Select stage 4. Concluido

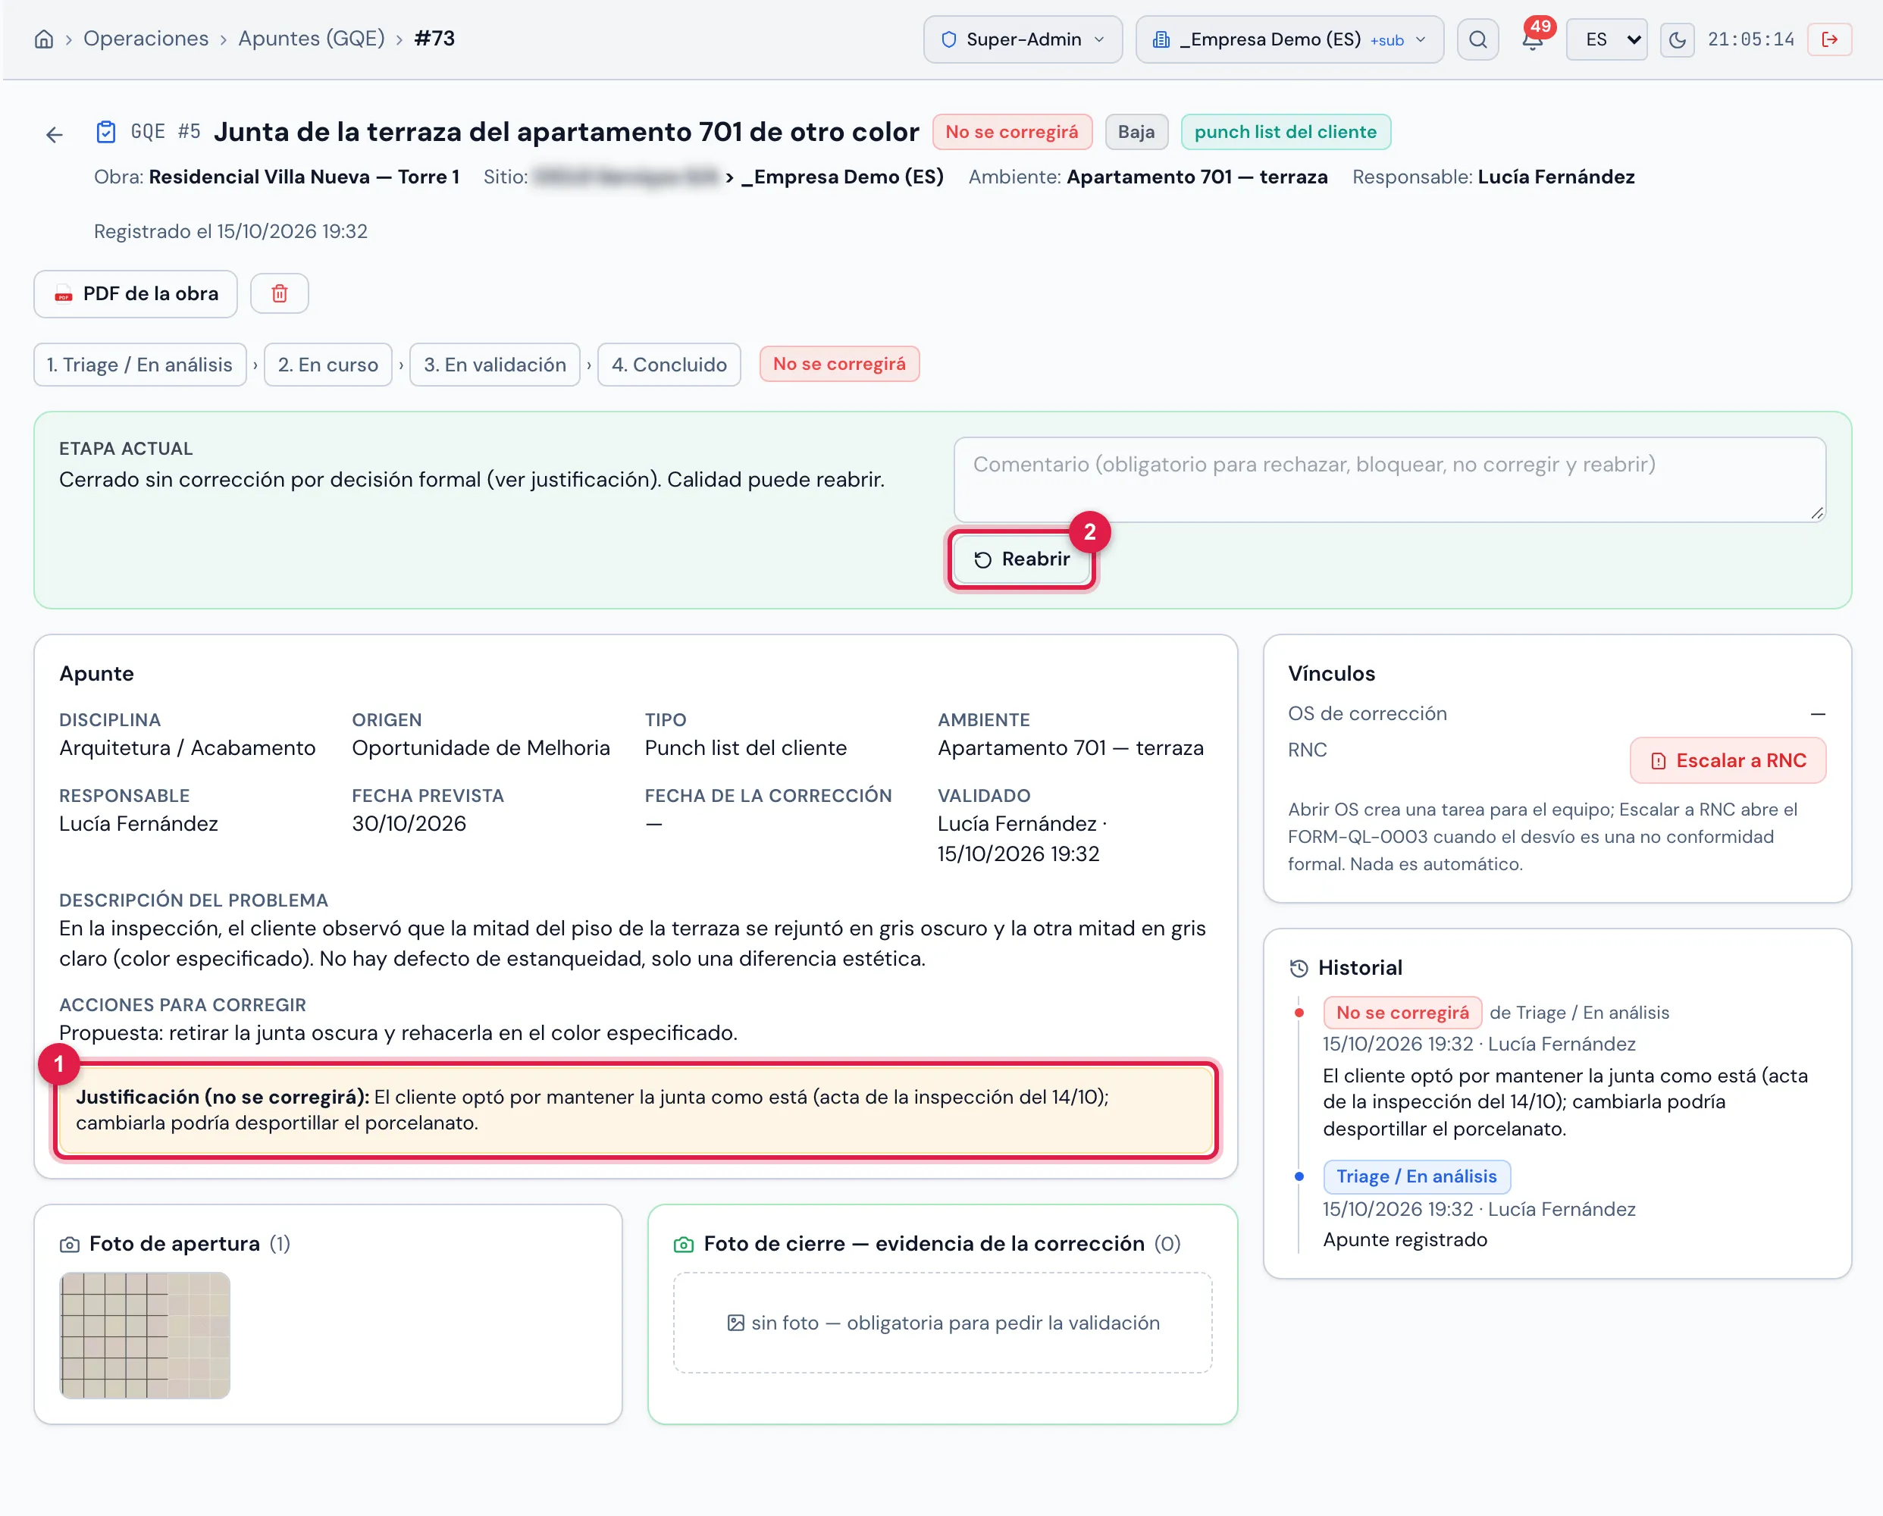(669, 364)
